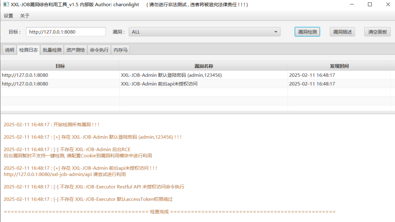The height and width of the screenshot is (222, 395).
Task: Click the 目标 column header
Action: click(x=60, y=66)
